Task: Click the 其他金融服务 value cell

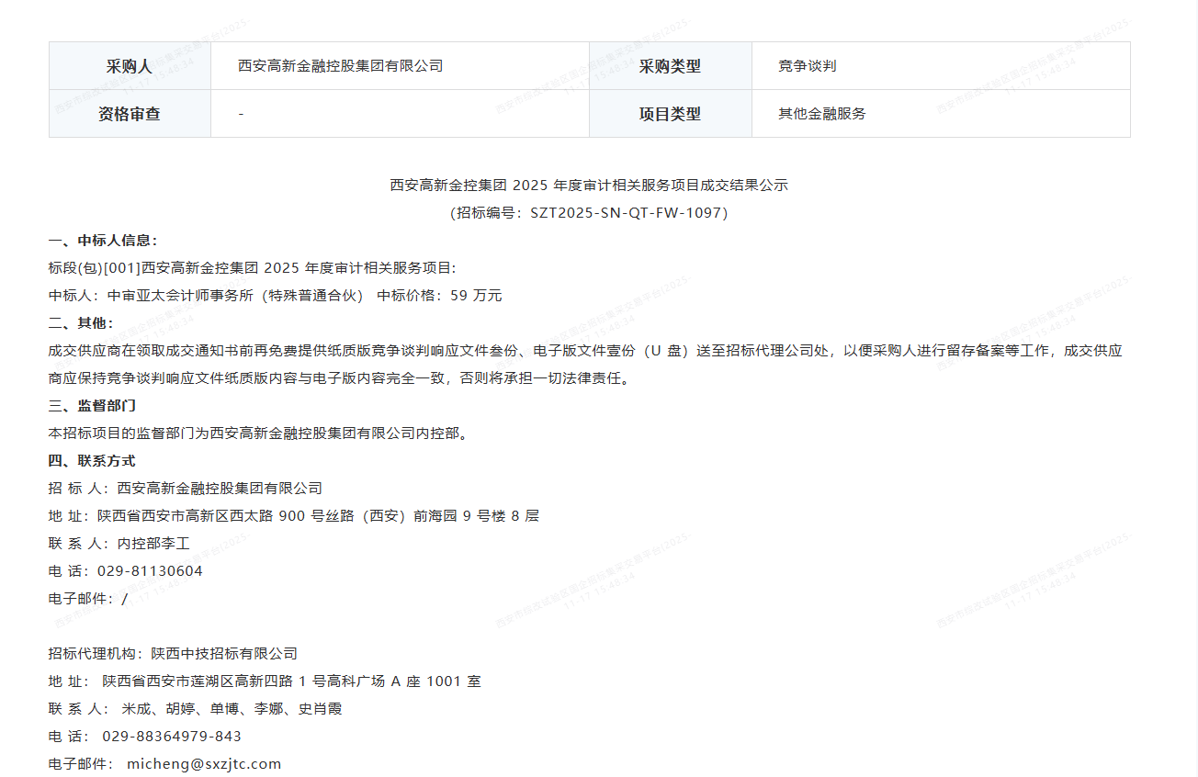Action: pyautogui.click(x=821, y=114)
